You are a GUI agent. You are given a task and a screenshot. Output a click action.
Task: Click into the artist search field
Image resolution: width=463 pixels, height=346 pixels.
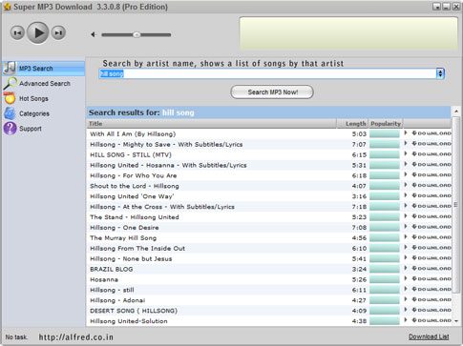(267, 73)
